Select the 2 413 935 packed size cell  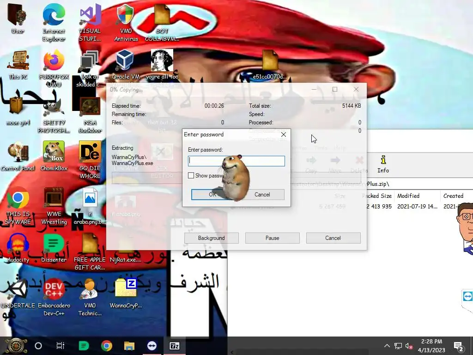[x=379, y=207]
